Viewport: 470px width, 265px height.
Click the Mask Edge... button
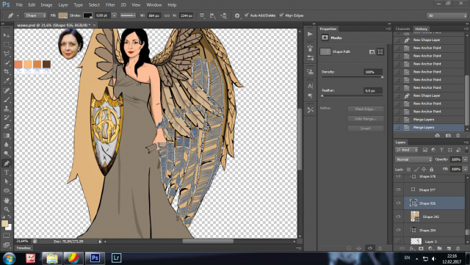click(x=365, y=109)
